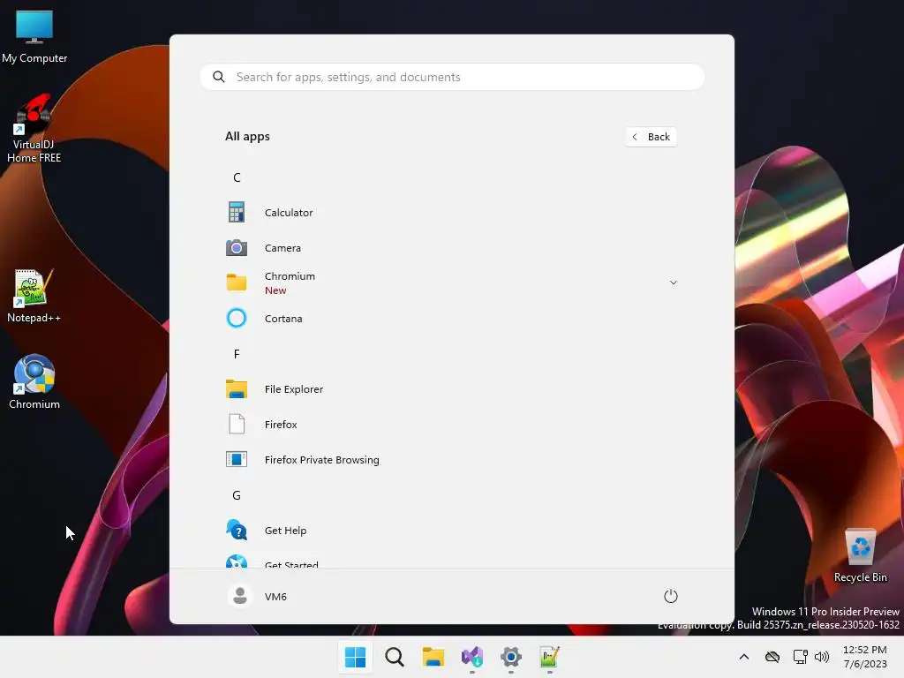The width and height of the screenshot is (904, 678).
Task: Open the Get Help app icon
Action: pos(237,530)
